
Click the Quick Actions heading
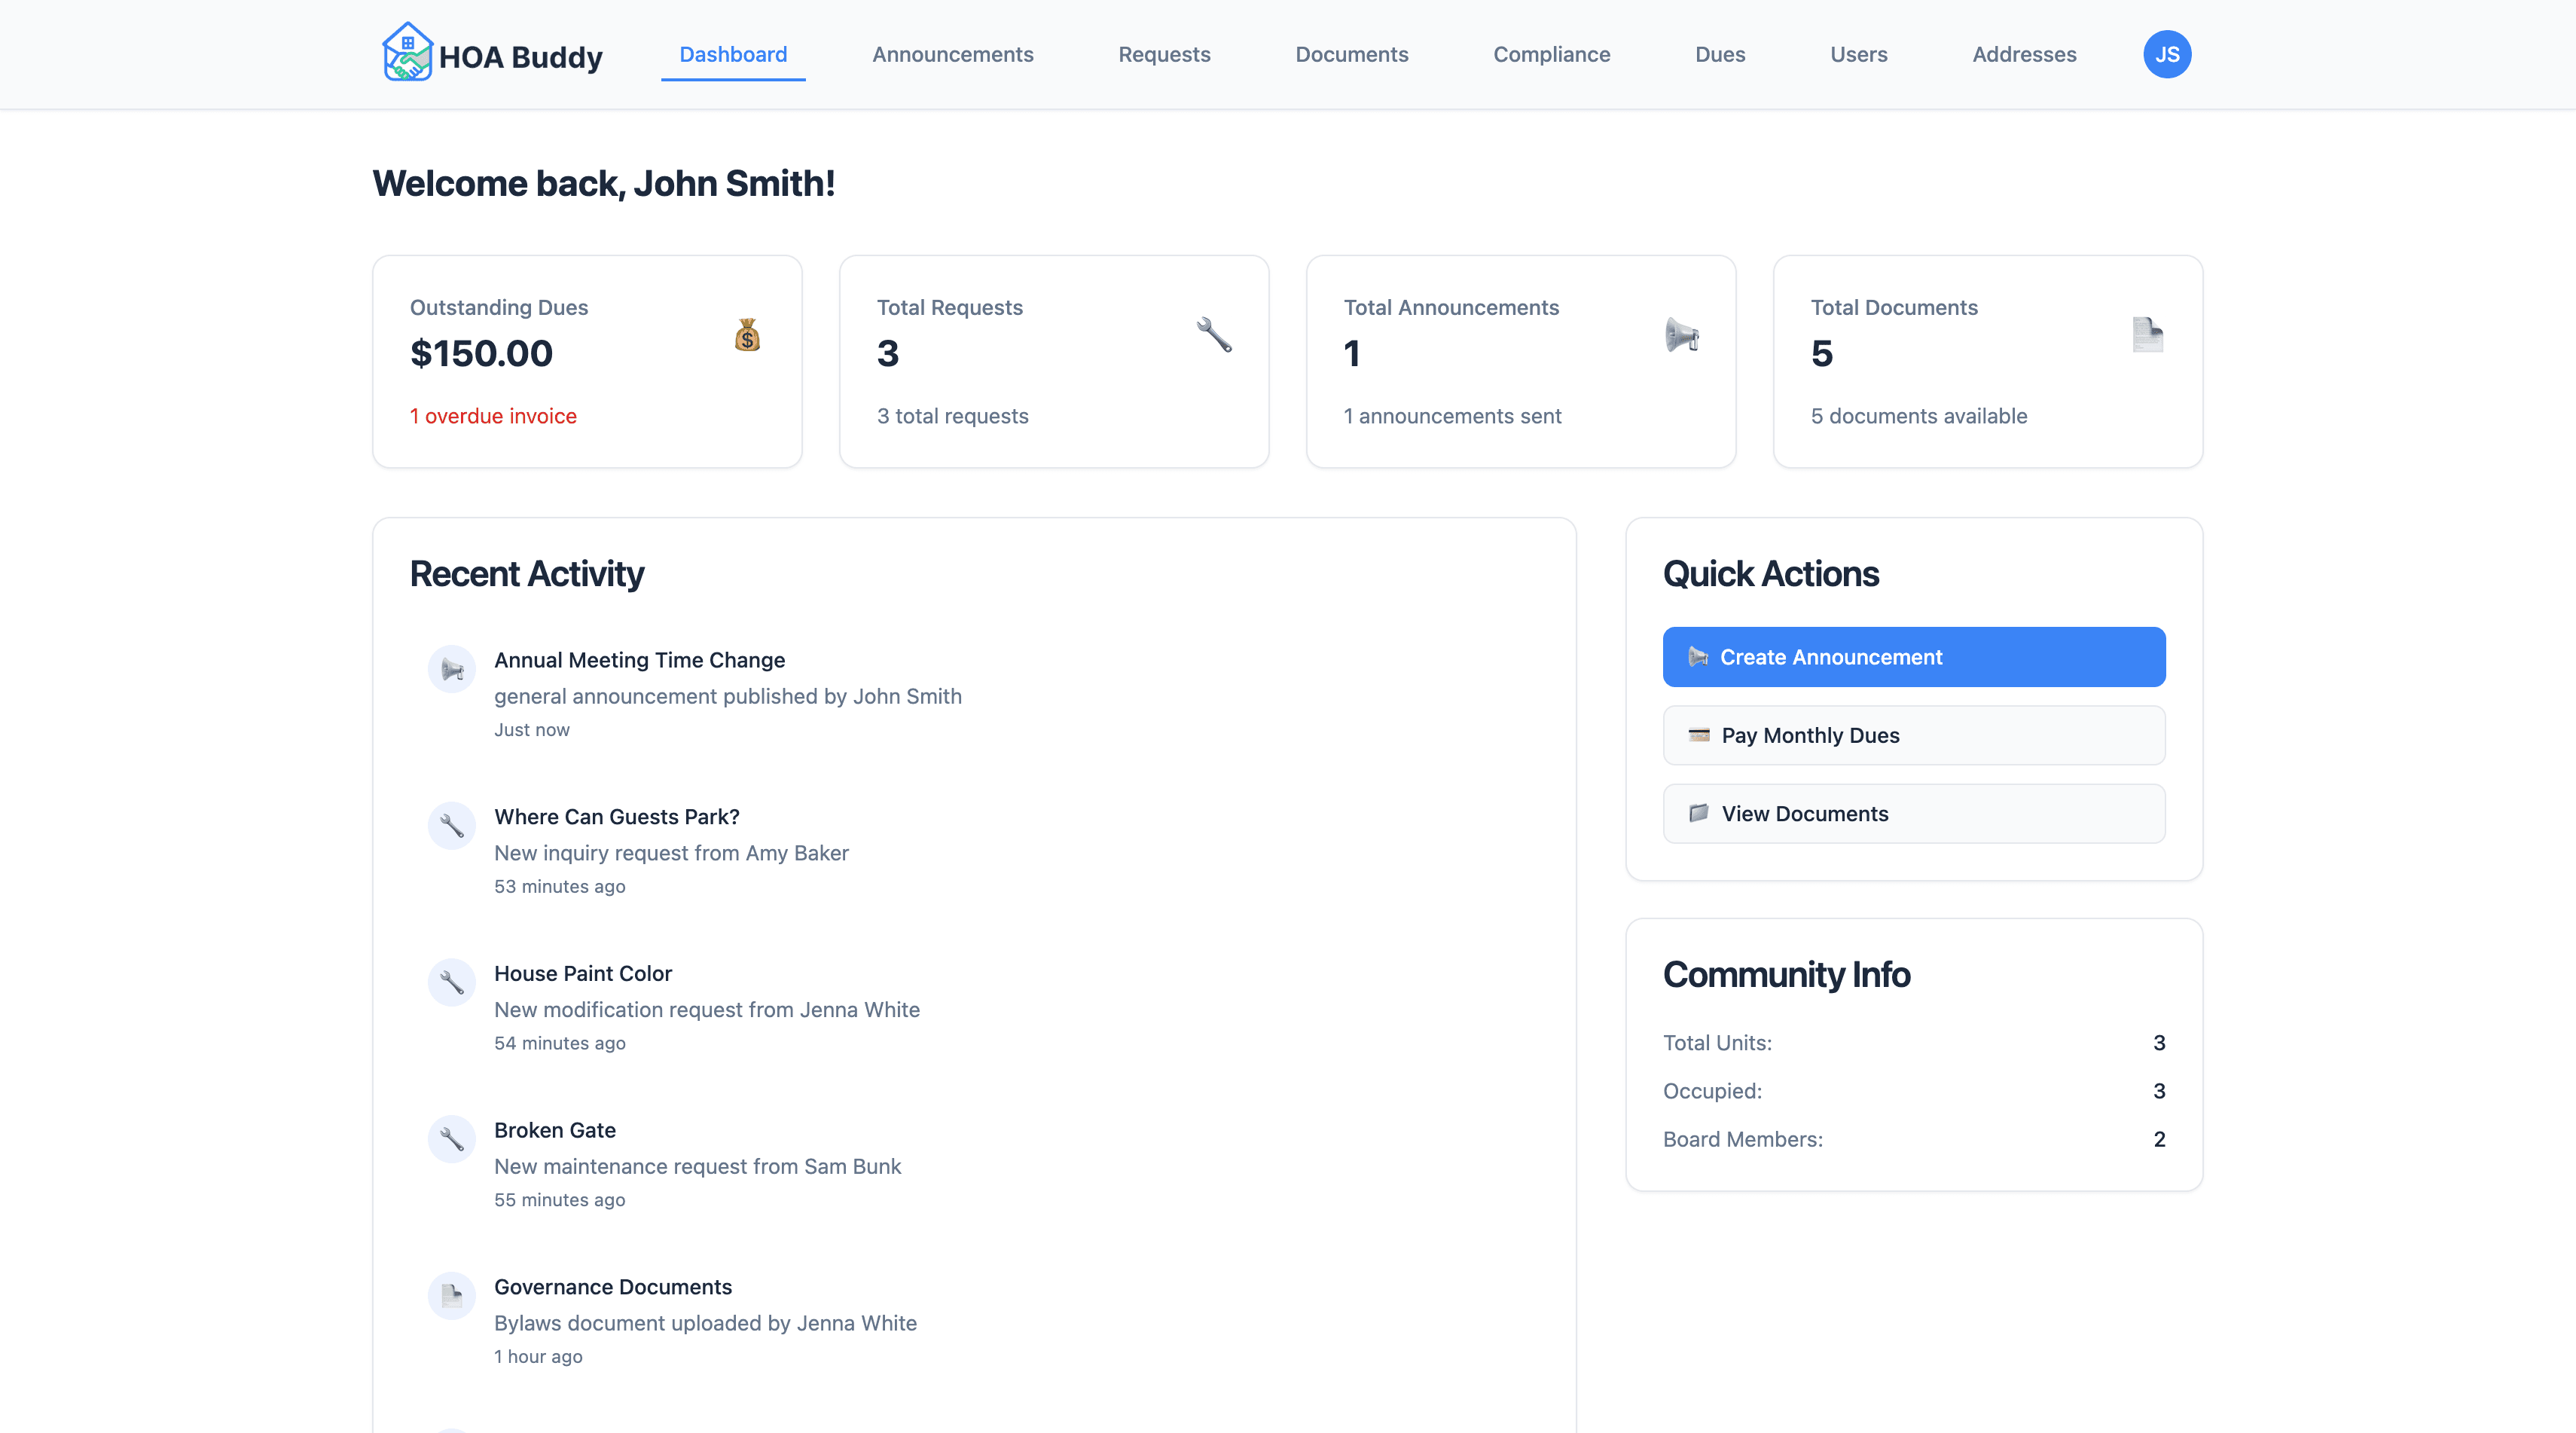pyautogui.click(x=1771, y=574)
